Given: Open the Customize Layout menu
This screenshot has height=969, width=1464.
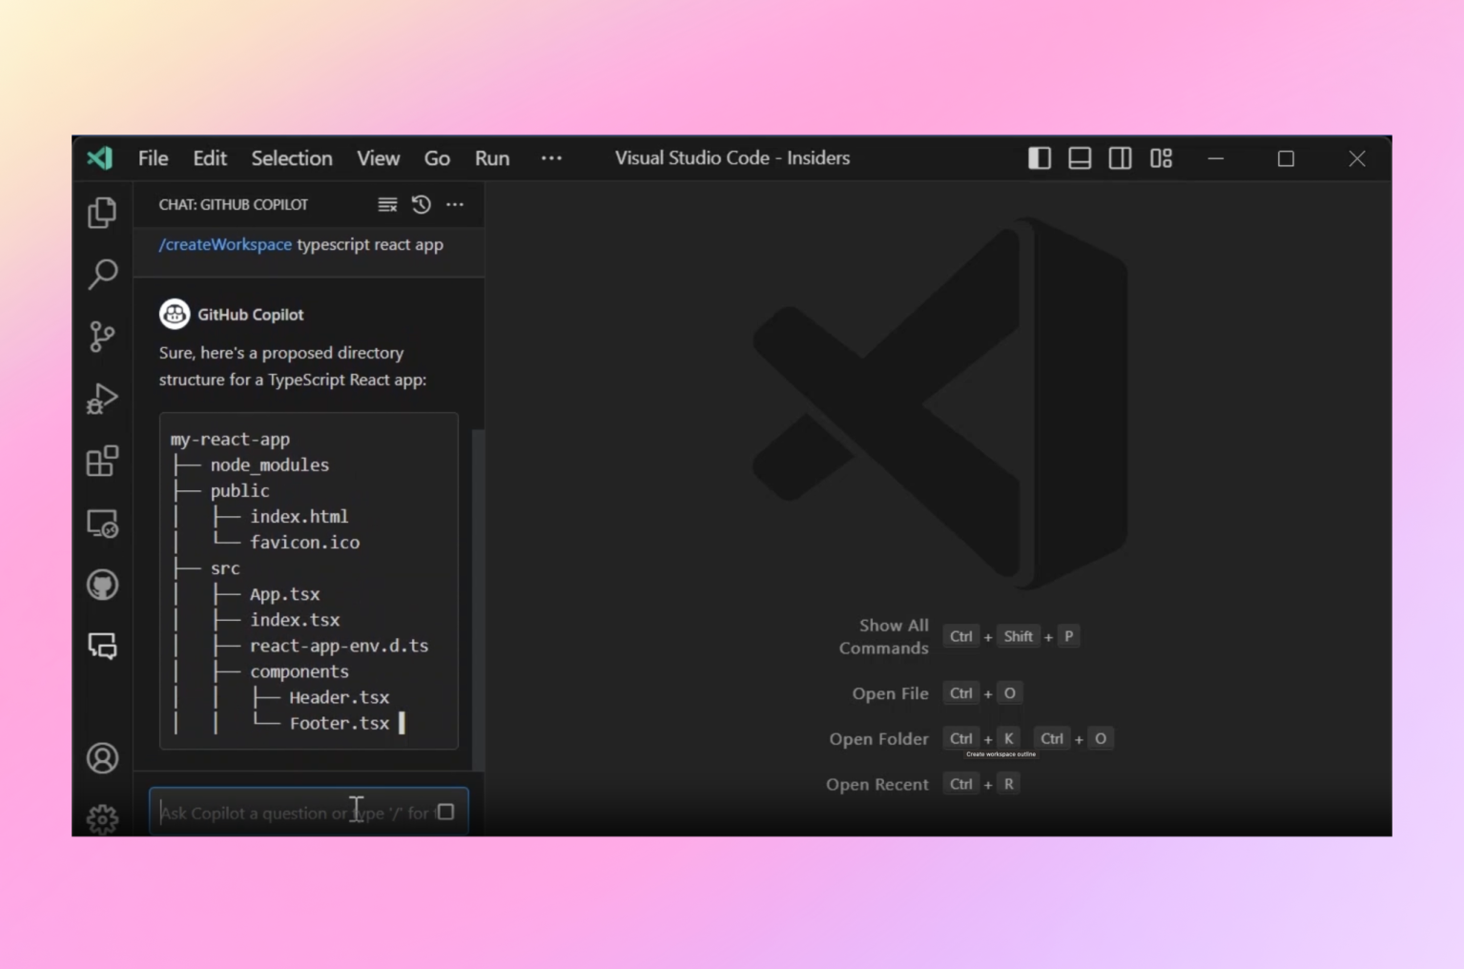Looking at the screenshot, I should point(1160,158).
